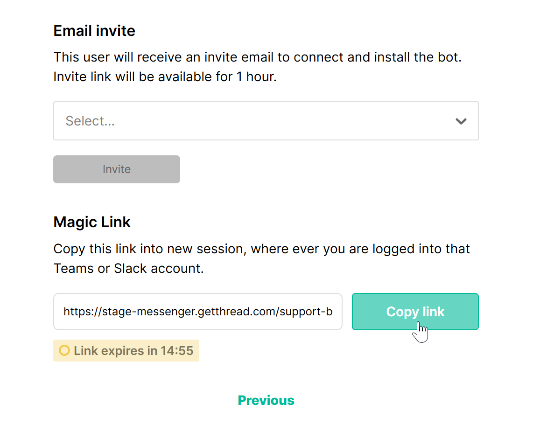Click the "This user will receive" text line
The width and height of the screenshot is (533, 431).
pos(257,57)
